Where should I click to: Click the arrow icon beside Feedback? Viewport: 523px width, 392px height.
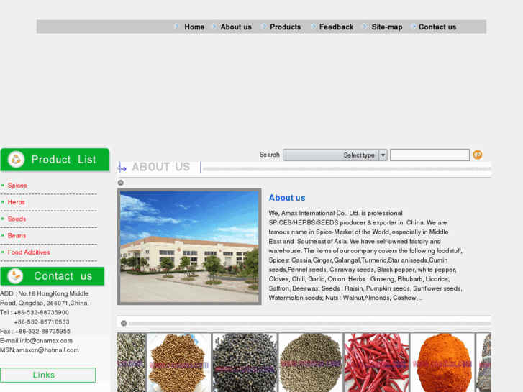(314, 27)
